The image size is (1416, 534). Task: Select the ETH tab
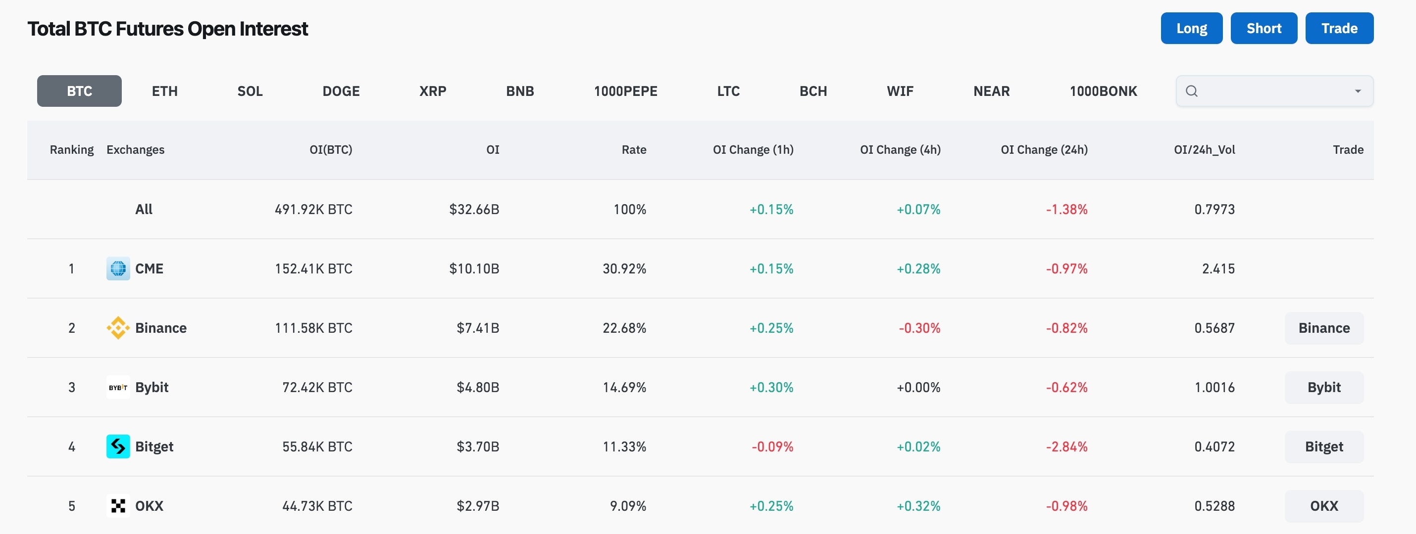pos(164,91)
